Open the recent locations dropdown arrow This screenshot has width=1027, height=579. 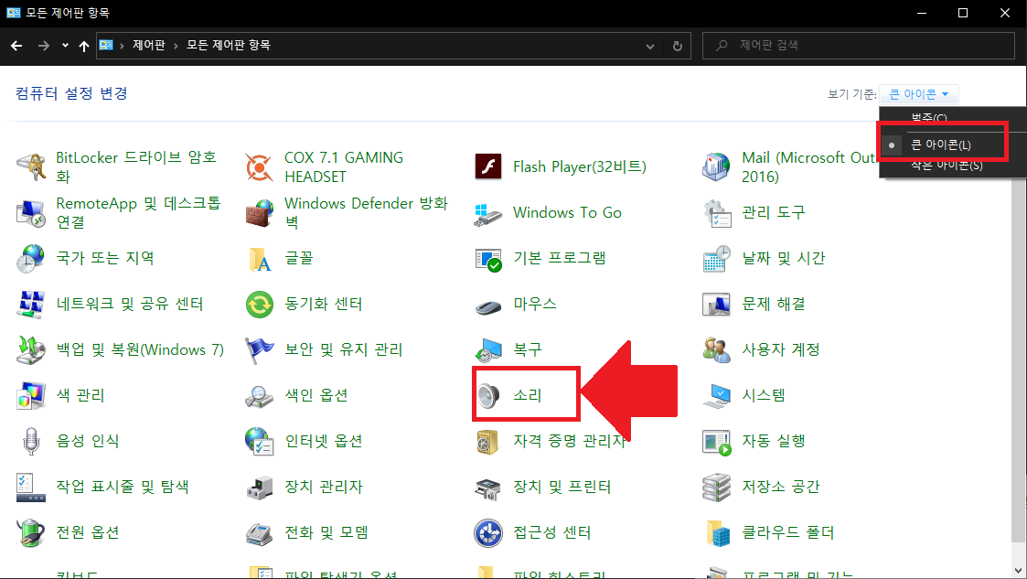click(65, 45)
